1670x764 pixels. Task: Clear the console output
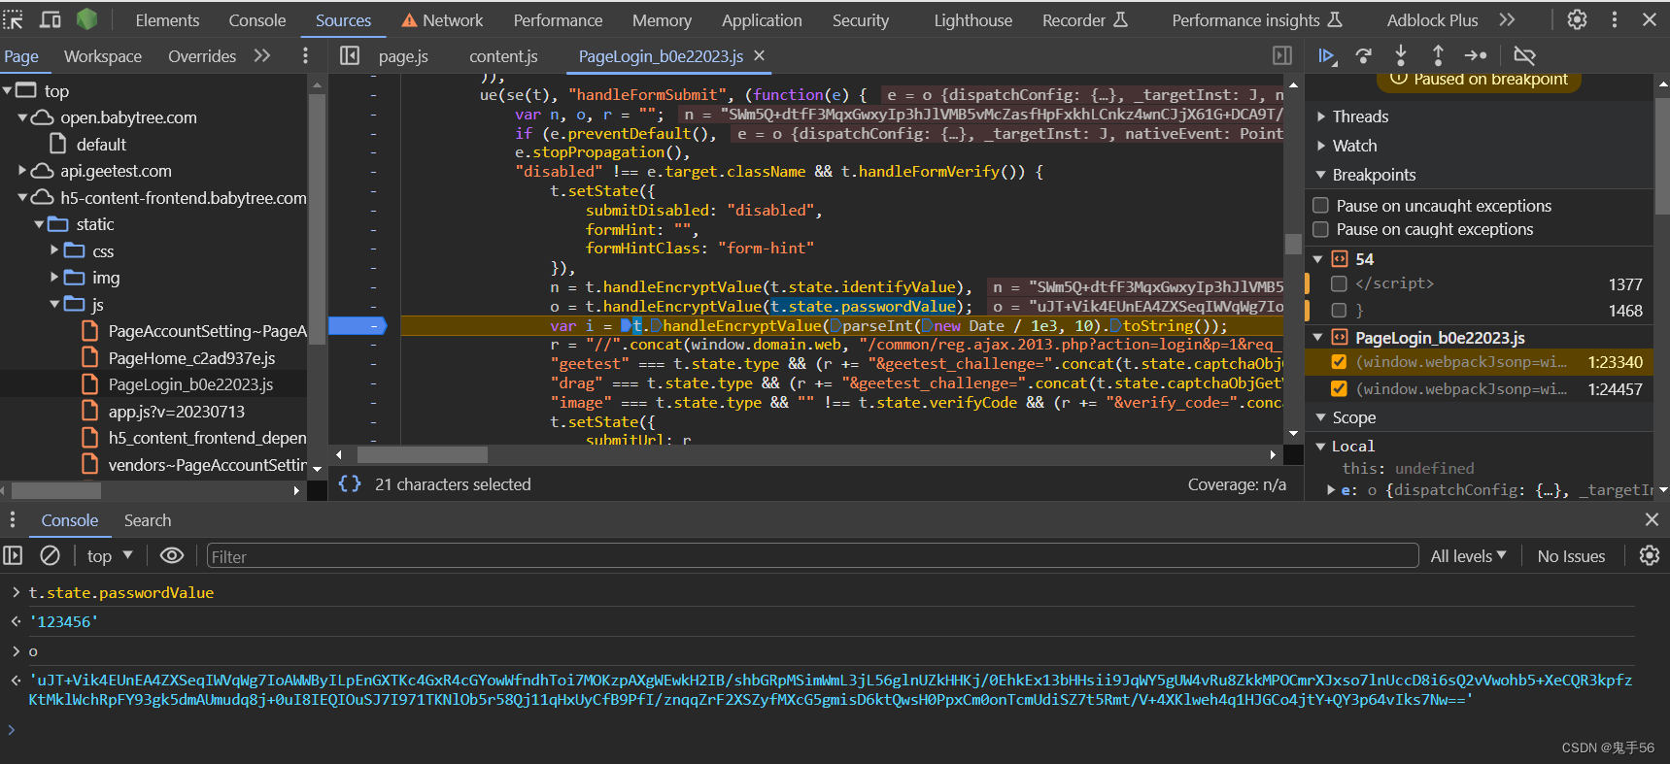50,556
